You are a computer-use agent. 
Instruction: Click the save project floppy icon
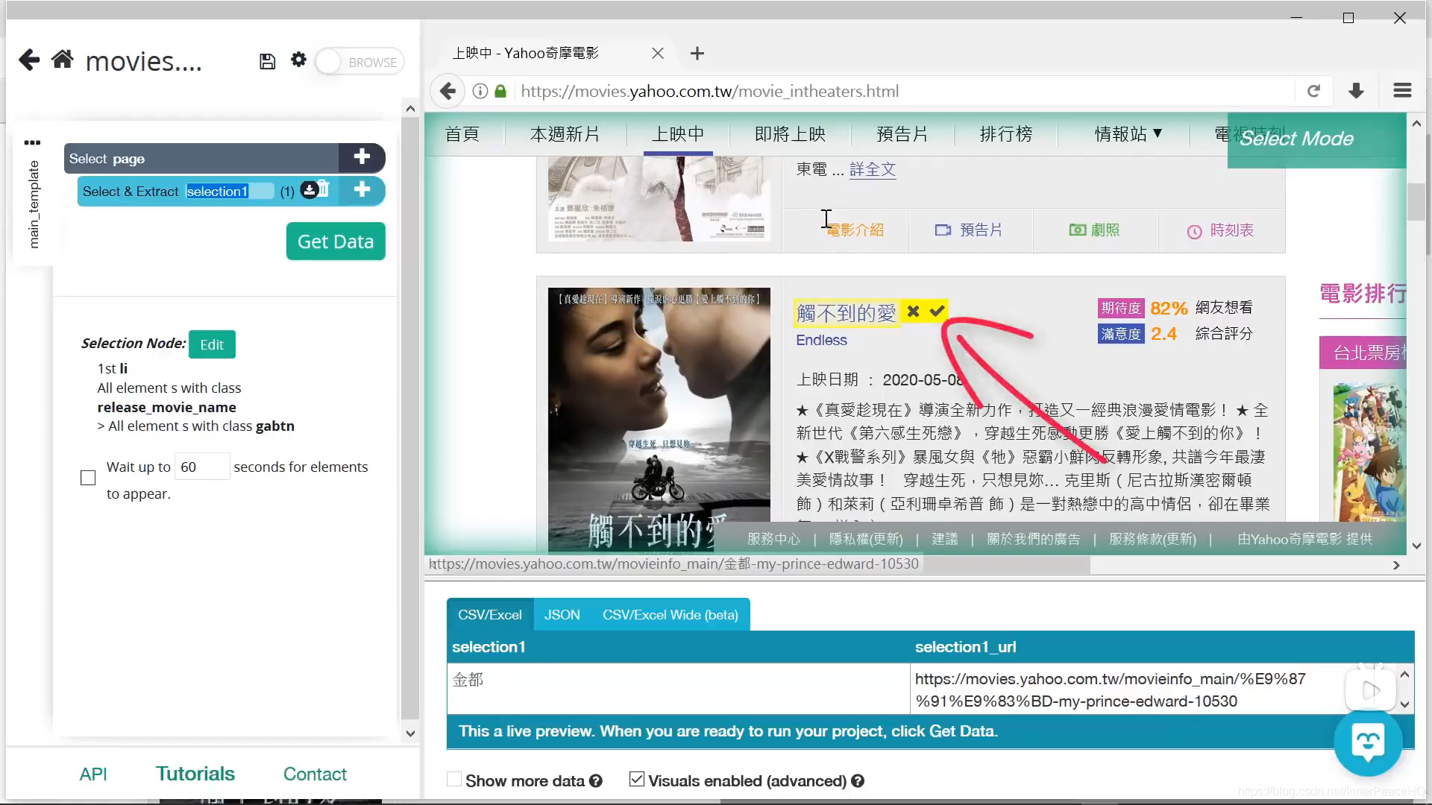click(x=267, y=62)
